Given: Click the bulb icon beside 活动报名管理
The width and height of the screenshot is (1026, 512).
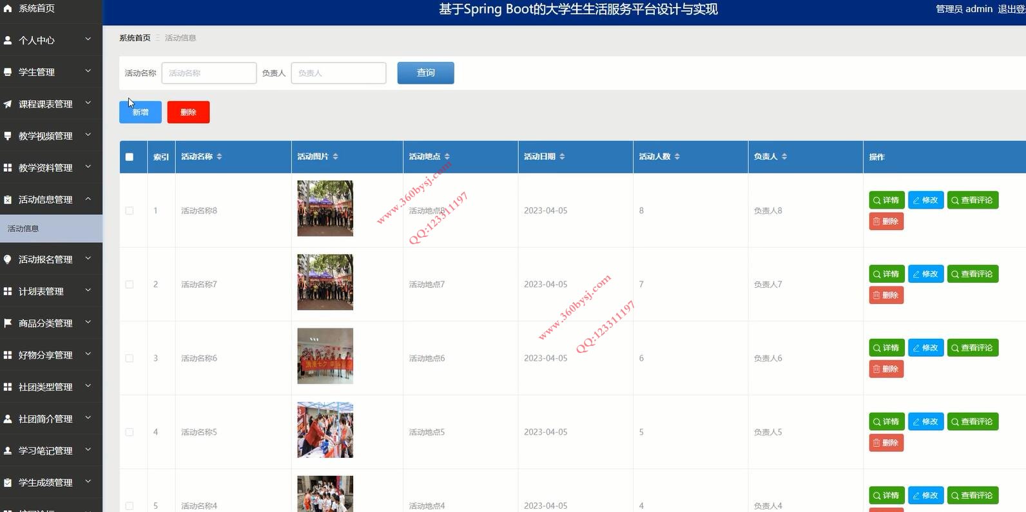Looking at the screenshot, I should [x=8, y=260].
